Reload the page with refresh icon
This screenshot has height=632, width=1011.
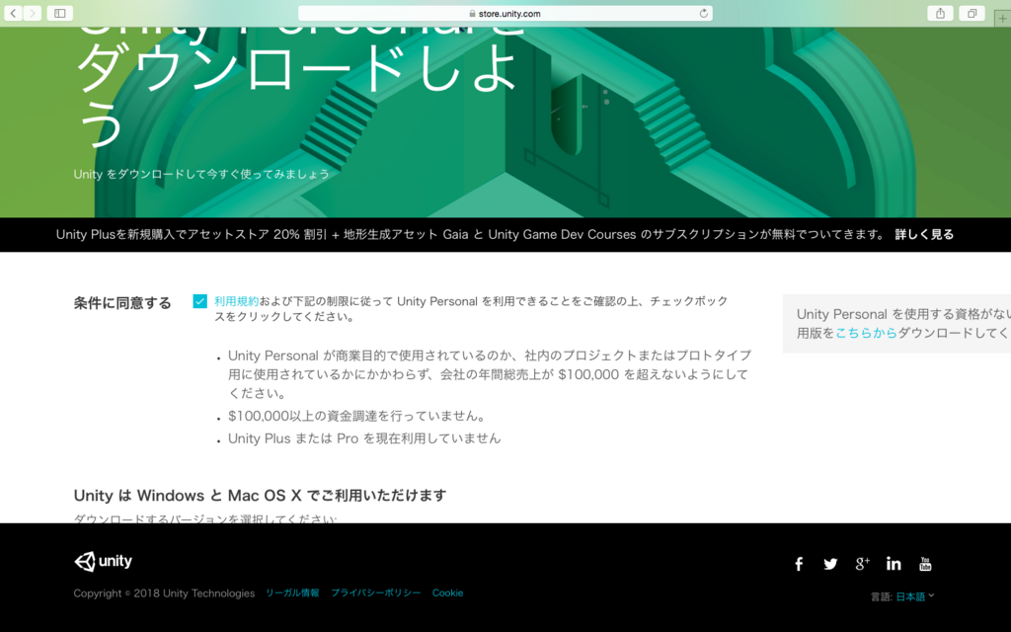click(x=703, y=13)
